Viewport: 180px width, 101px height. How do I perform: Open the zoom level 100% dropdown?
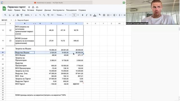click(28, 15)
